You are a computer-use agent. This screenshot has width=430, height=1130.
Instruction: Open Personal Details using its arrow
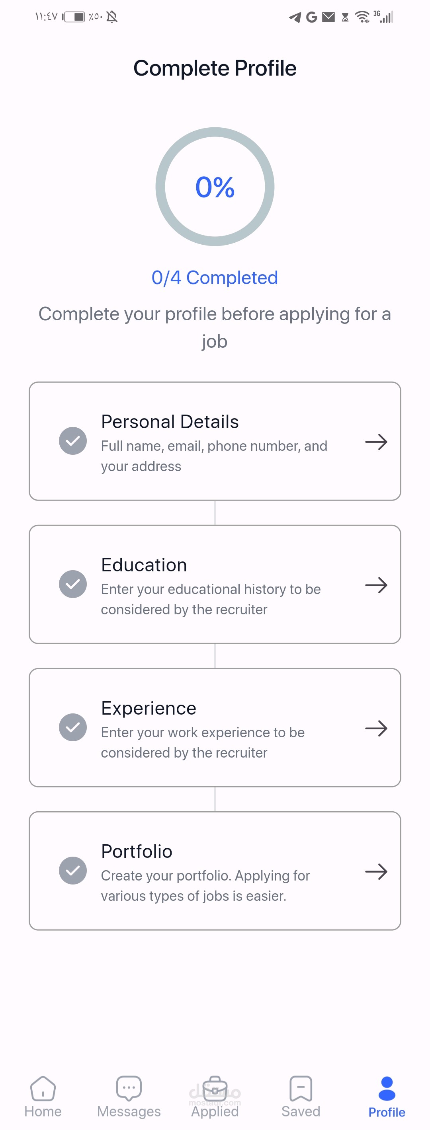pyautogui.click(x=376, y=442)
